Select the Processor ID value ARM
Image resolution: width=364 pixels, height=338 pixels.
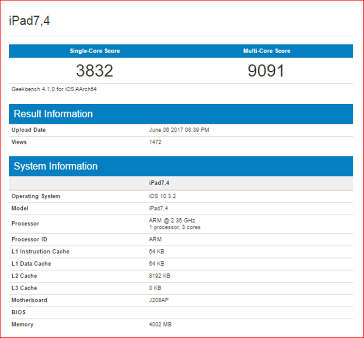[x=155, y=240]
